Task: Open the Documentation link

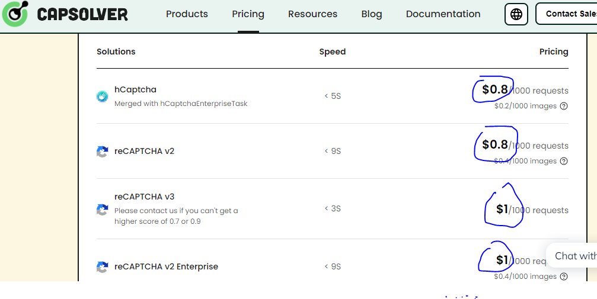Action: coord(443,14)
